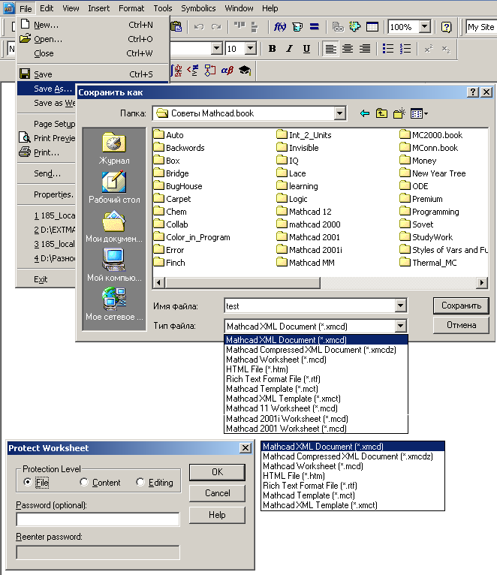The image size is (497, 575).
Task: Open Рабочий стол in places bar
Action: click(114, 188)
